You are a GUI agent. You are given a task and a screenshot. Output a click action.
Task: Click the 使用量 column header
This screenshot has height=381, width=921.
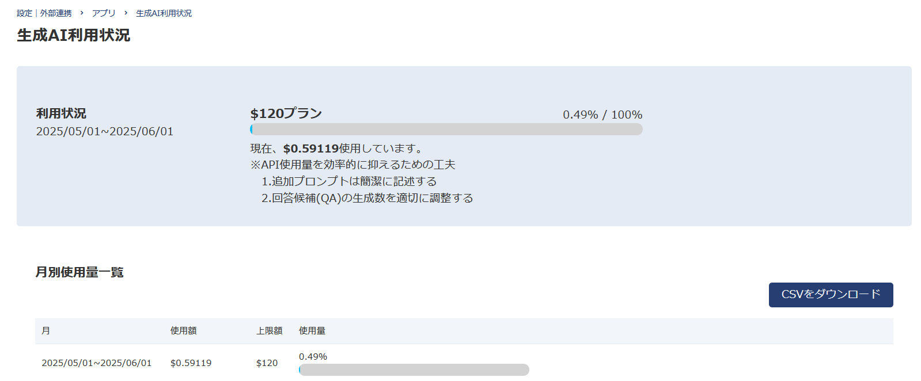[x=312, y=331]
